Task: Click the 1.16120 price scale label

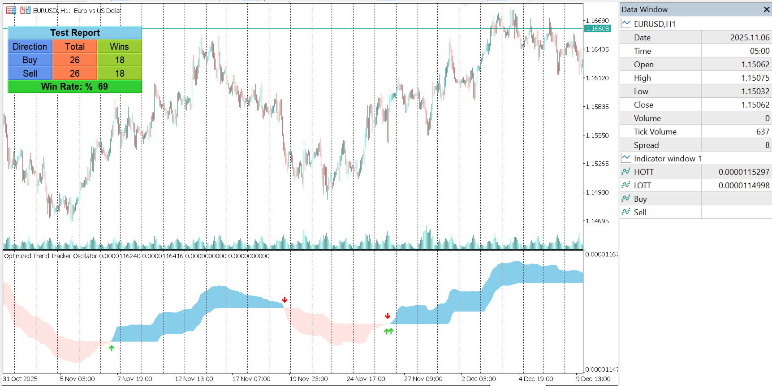Action: point(598,78)
